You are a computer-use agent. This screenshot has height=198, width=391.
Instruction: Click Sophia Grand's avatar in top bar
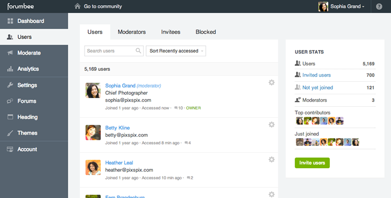[x=323, y=6]
